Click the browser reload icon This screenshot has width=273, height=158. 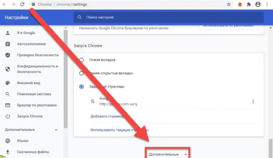pos(22,4)
